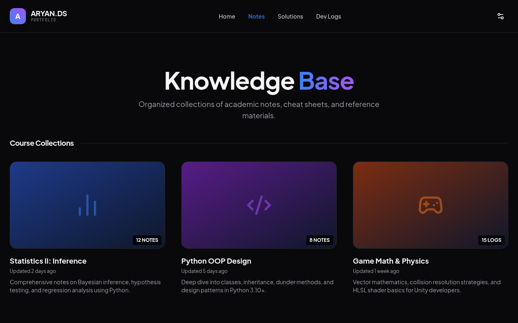The height and width of the screenshot is (323, 518).
Task: Click the 8 NOTES badge
Action: [x=319, y=240]
